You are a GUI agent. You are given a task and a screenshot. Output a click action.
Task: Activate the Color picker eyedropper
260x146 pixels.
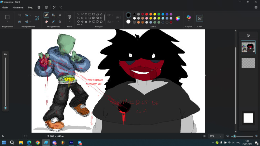(x=53, y=22)
